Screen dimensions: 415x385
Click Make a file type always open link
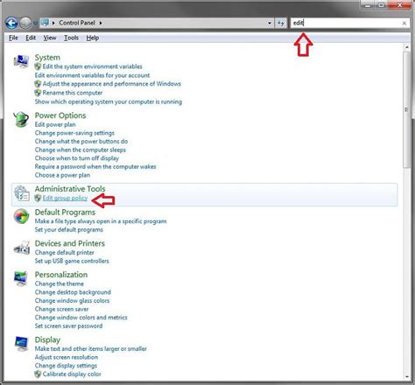101,221
